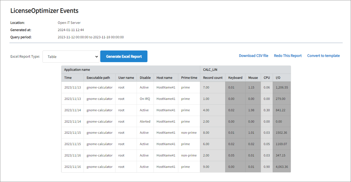Click the Alerted disable status cell
The height and width of the screenshot is (182, 351).
pos(144,121)
